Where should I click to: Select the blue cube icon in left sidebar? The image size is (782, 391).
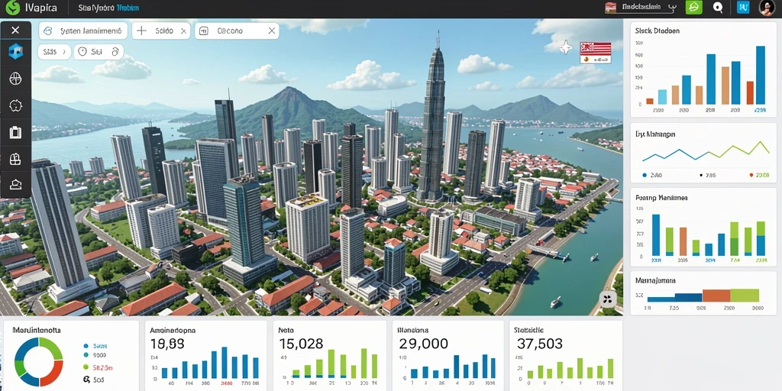[15, 51]
